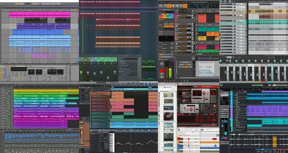Click the search icon beside the FL Studio plugin search
Viewport: 288px width, 153px height.
pos(139,58)
